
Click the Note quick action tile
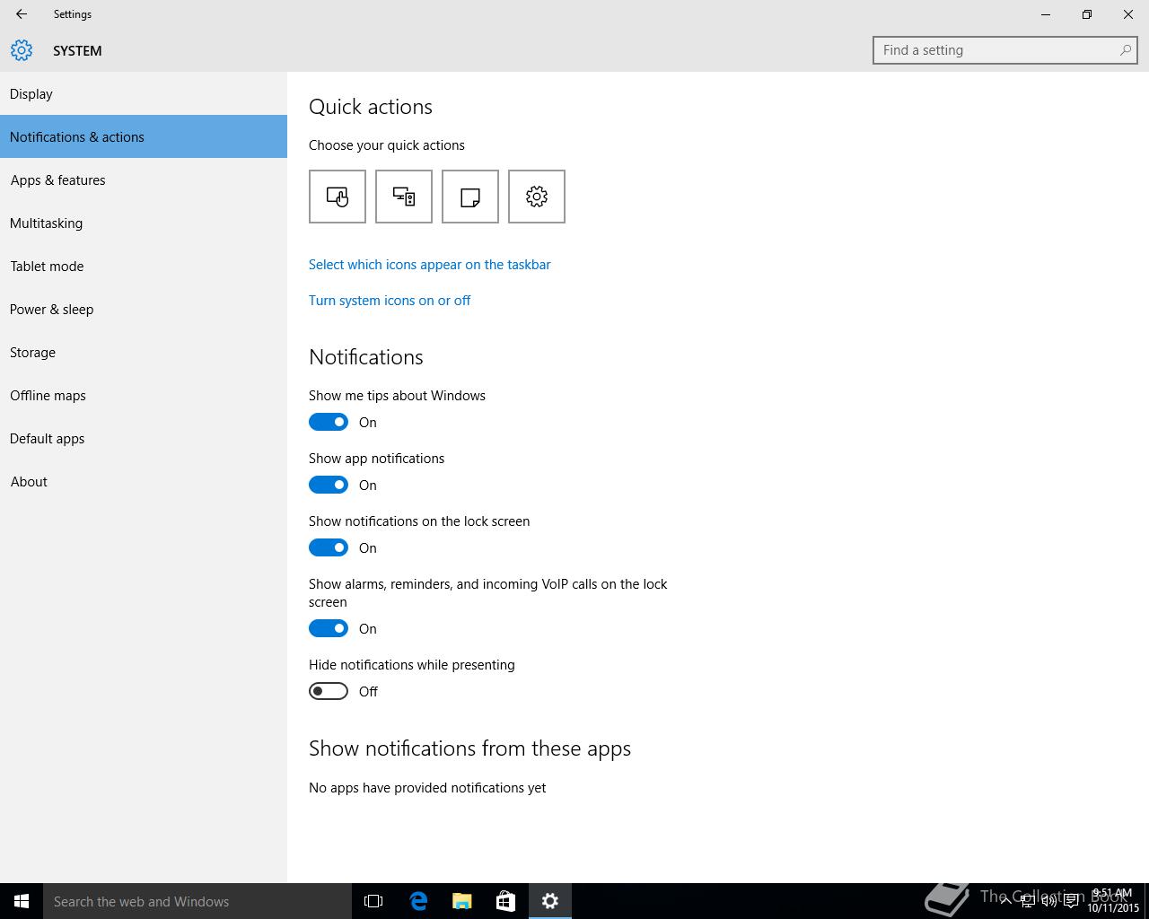470,197
